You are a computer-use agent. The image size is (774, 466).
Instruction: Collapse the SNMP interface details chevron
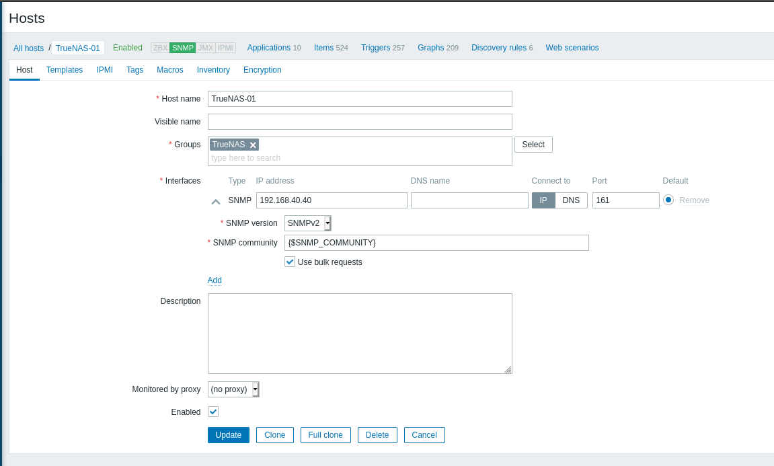[x=216, y=202]
